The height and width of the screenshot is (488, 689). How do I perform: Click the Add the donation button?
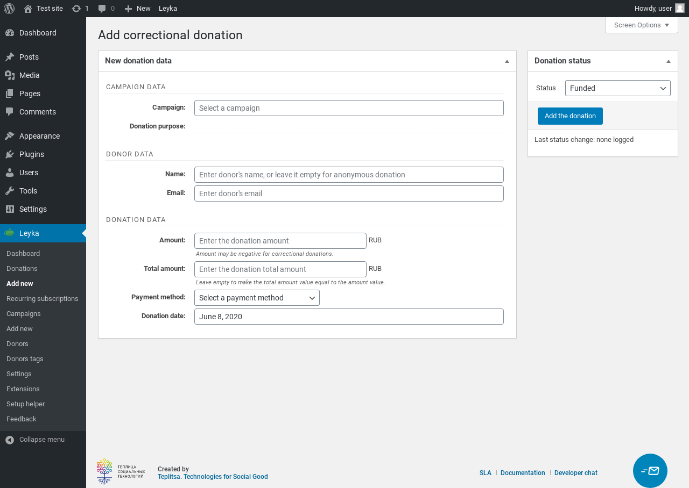coord(570,116)
